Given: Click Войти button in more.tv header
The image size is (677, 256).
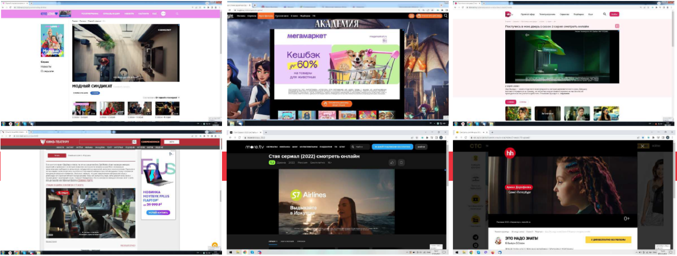Looking at the screenshot, I should coord(421,147).
